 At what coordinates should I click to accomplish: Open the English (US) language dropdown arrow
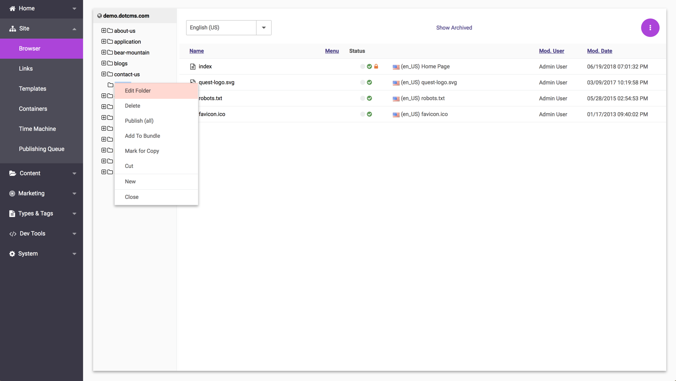point(264,28)
